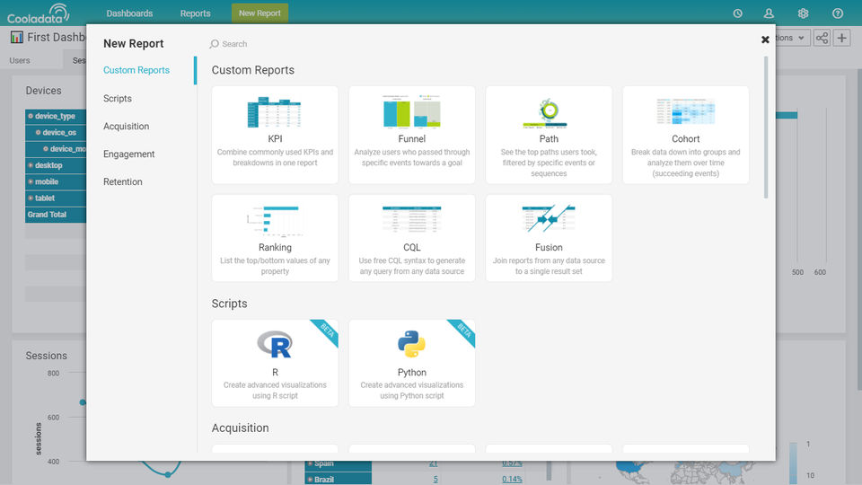Click the Grand Total row
This screenshot has width=862, height=485.
pos(56,215)
